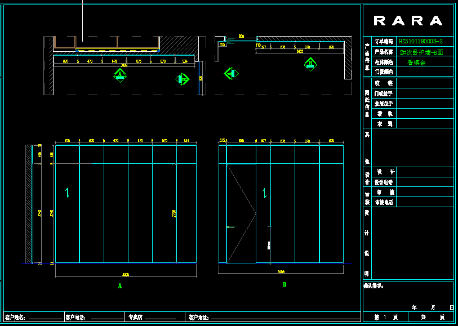Select the door handle in elevation B
Image resolution: width=458 pixels, height=326 pixels.
pos(230,227)
